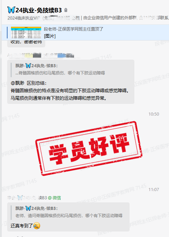
Task: Open the 学员好评 stamp image
Action: pyautogui.click(x=89, y=148)
